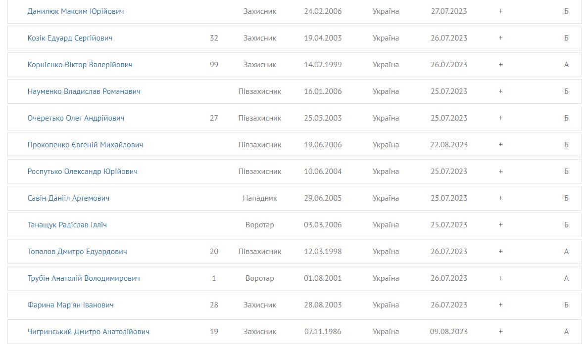Select Науменко Владислав Романович name link
The width and height of the screenshot is (586, 346).
[x=84, y=91]
